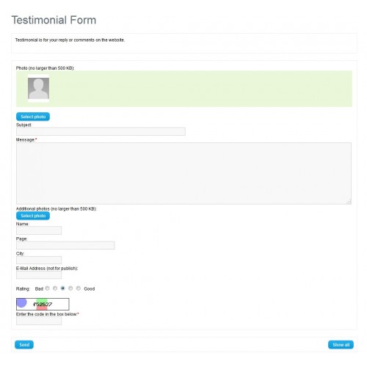This screenshot has width=367, height=367.
Task: Click the Message box resize grip
Action: tap(349, 202)
